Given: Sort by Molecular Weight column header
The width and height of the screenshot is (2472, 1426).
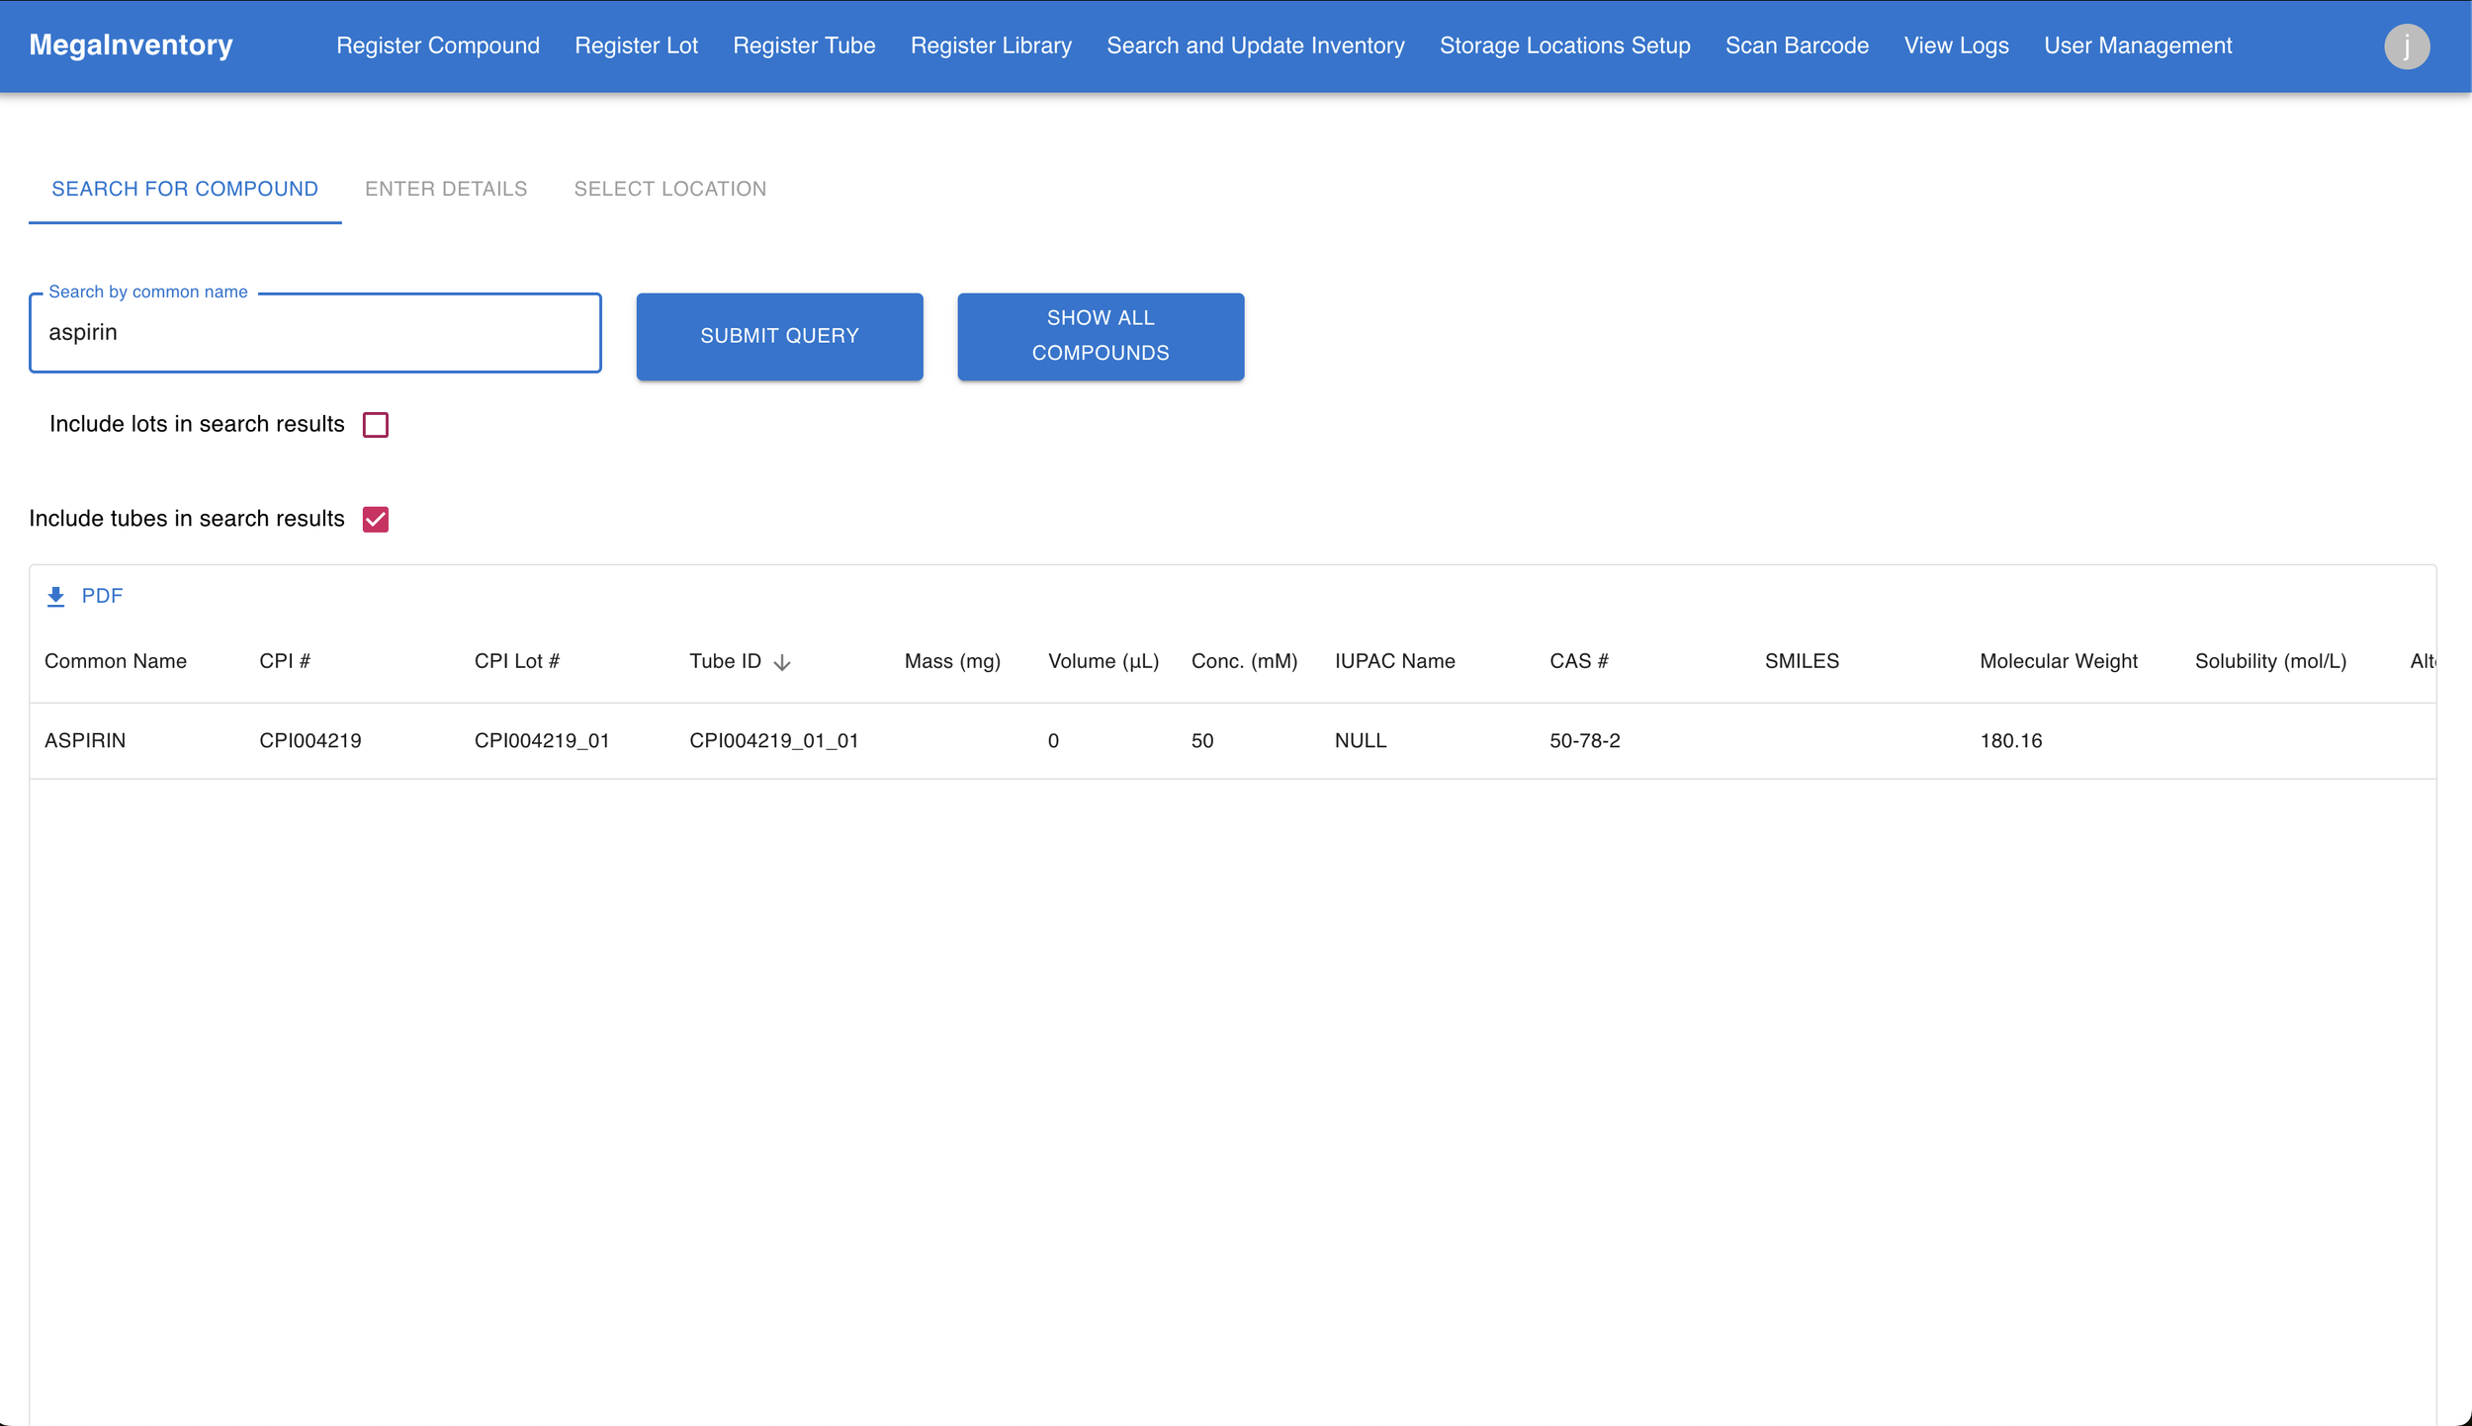Looking at the screenshot, I should coord(2059,661).
